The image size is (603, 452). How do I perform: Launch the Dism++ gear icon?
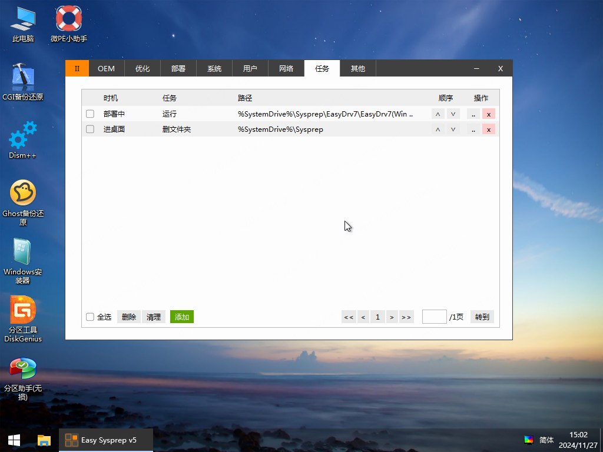[23, 140]
